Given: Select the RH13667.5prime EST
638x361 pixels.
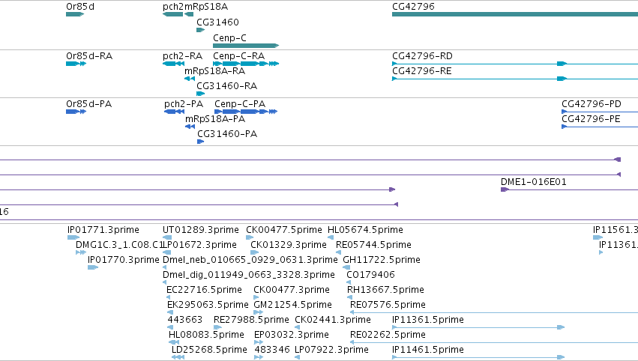Looking at the screenshot, I should pyautogui.click(x=349, y=297).
